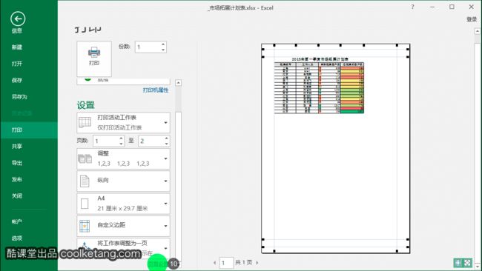Click the Help question mark icon
Image resolution: width=482 pixels, height=271 pixels.
(x=412, y=7)
